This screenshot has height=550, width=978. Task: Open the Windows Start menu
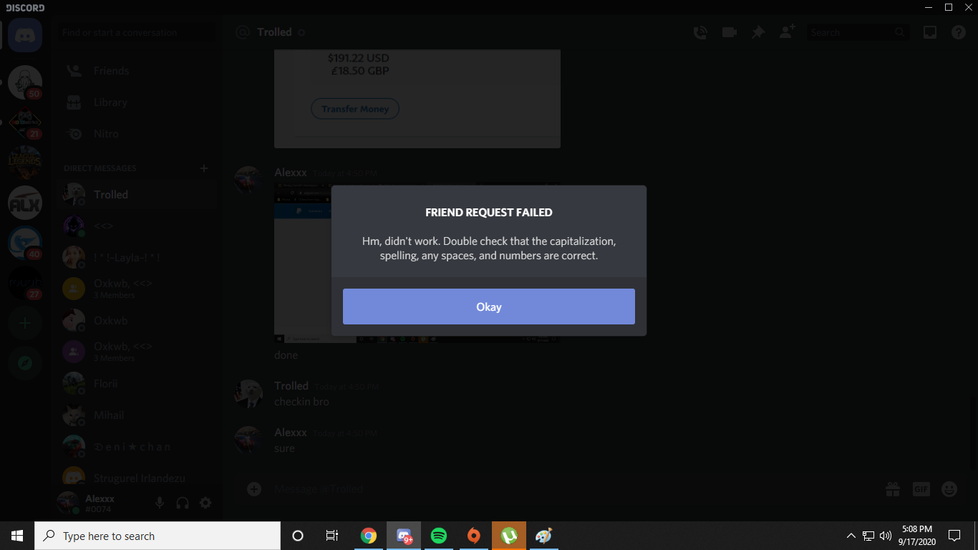tap(17, 536)
